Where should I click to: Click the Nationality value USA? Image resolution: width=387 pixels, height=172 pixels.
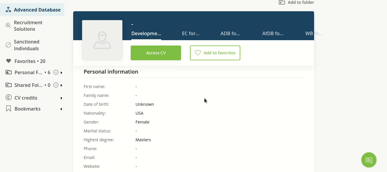pyautogui.click(x=139, y=113)
